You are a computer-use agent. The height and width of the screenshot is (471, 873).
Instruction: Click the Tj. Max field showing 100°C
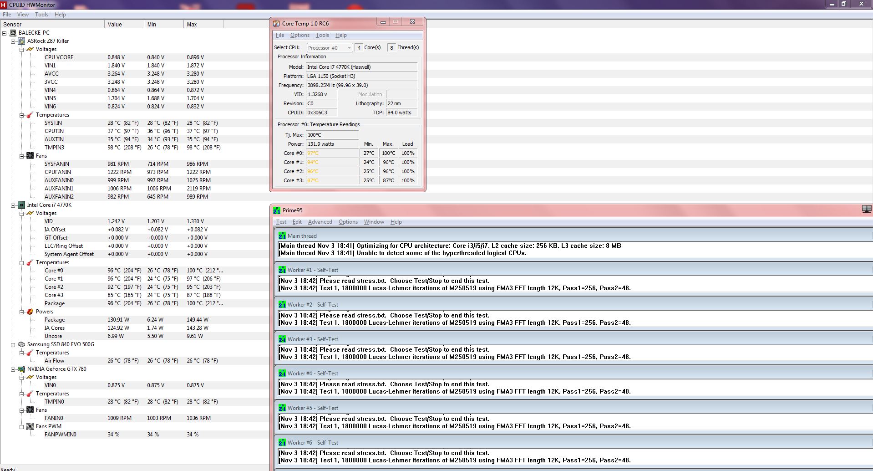(332, 135)
